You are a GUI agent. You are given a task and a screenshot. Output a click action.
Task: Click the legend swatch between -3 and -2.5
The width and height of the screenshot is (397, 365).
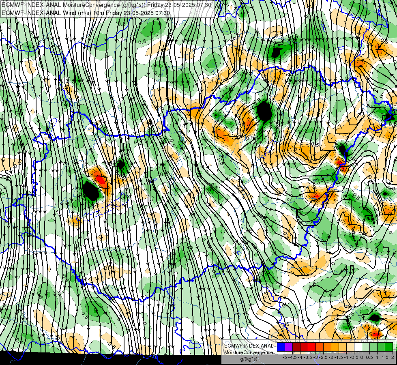(x=320, y=347)
